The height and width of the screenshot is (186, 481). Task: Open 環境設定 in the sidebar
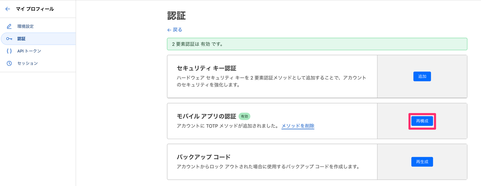[x=38, y=26]
